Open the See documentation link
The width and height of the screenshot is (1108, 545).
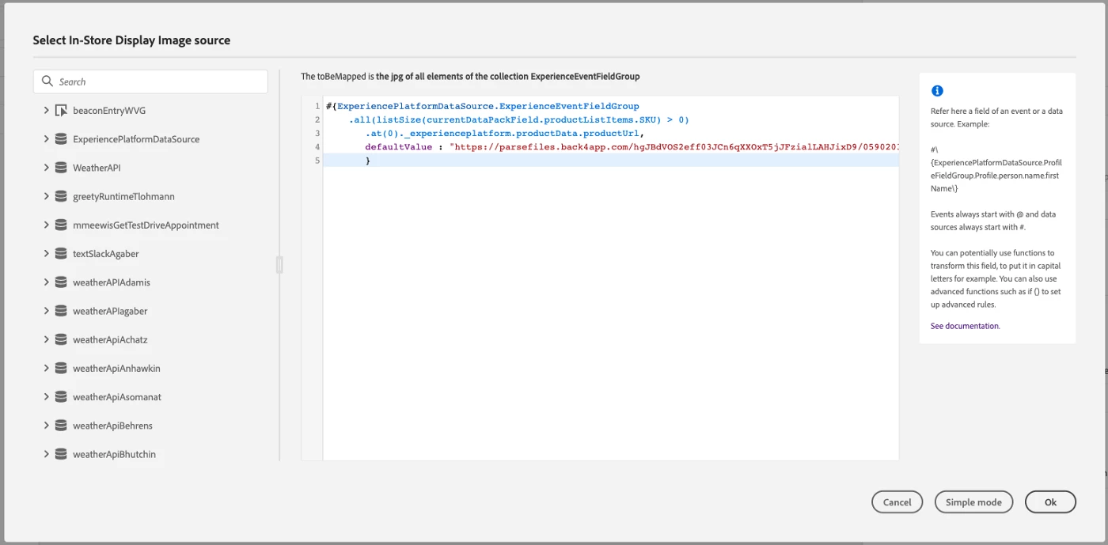click(x=965, y=326)
